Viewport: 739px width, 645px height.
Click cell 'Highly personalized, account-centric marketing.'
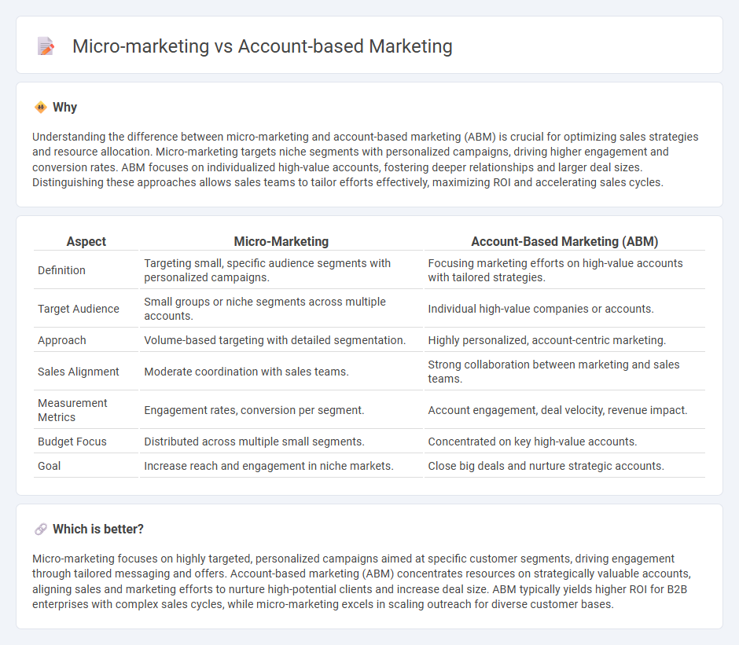click(x=564, y=340)
